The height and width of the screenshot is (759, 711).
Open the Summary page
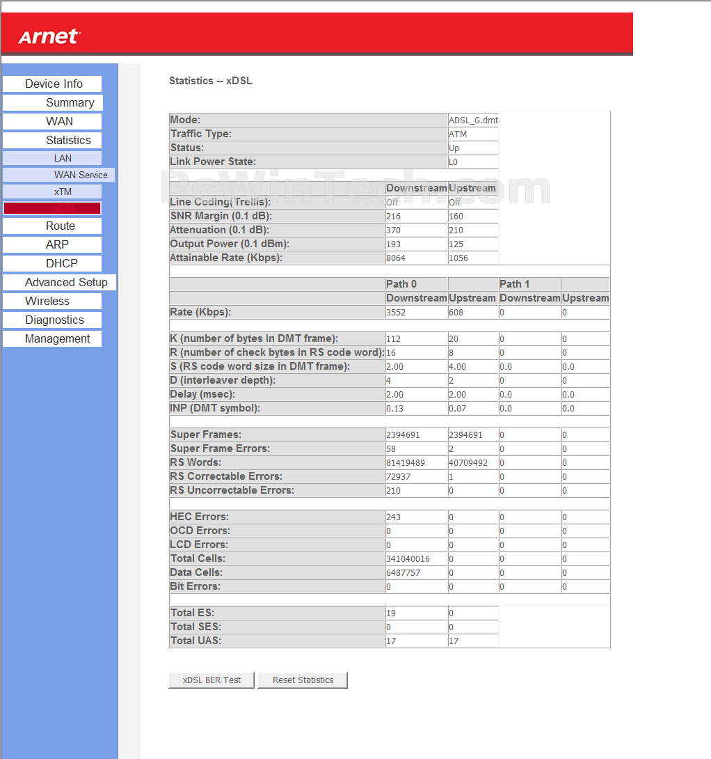coord(53,102)
